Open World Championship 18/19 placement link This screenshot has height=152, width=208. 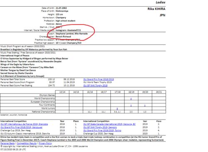pyautogui.click(x=131, y=99)
